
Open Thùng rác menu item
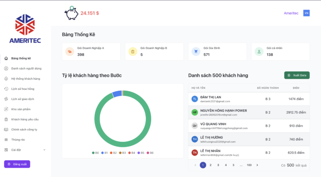pyautogui.click(x=18, y=140)
